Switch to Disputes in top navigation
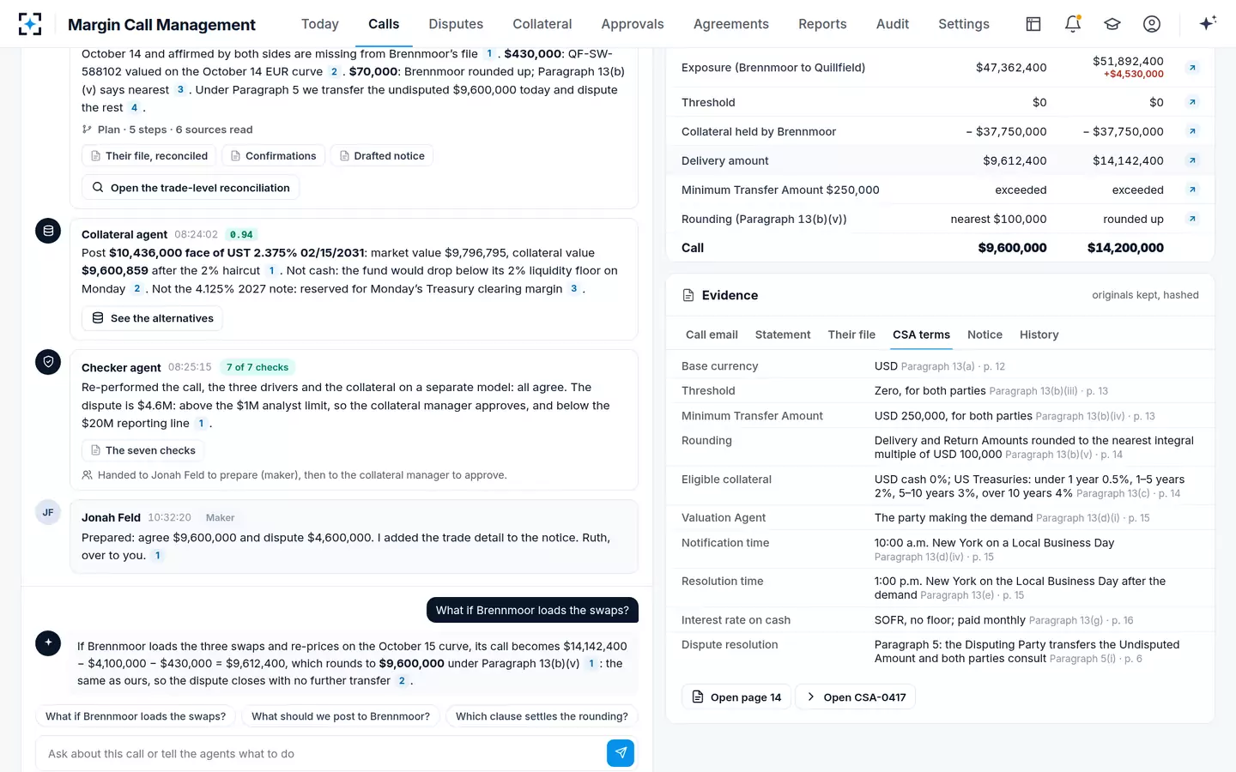Screen dimensions: 1236x772 coord(456,24)
